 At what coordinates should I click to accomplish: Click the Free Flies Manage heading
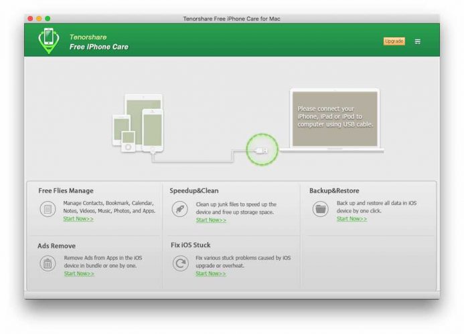click(66, 191)
